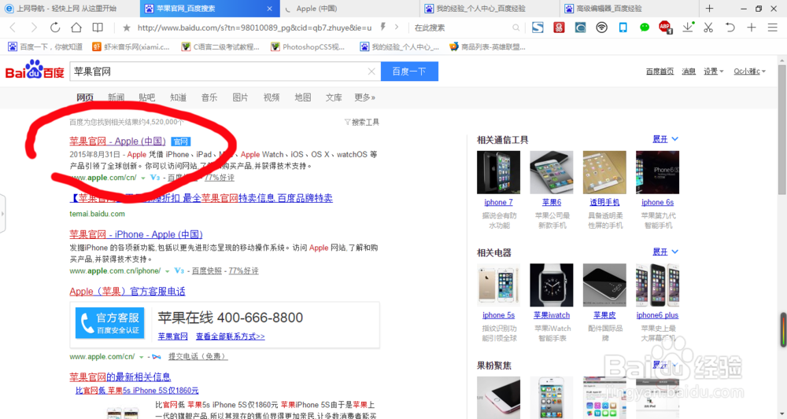The image size is (787, 419).
Task: Click the magnifier in the search box
Action: point(515,28)
